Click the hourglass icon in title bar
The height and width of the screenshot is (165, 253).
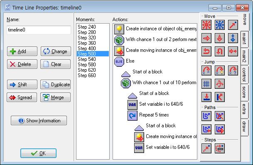pos(7,7)
